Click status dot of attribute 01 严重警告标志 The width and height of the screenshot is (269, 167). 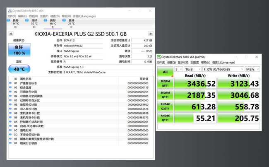coord(10,83)
